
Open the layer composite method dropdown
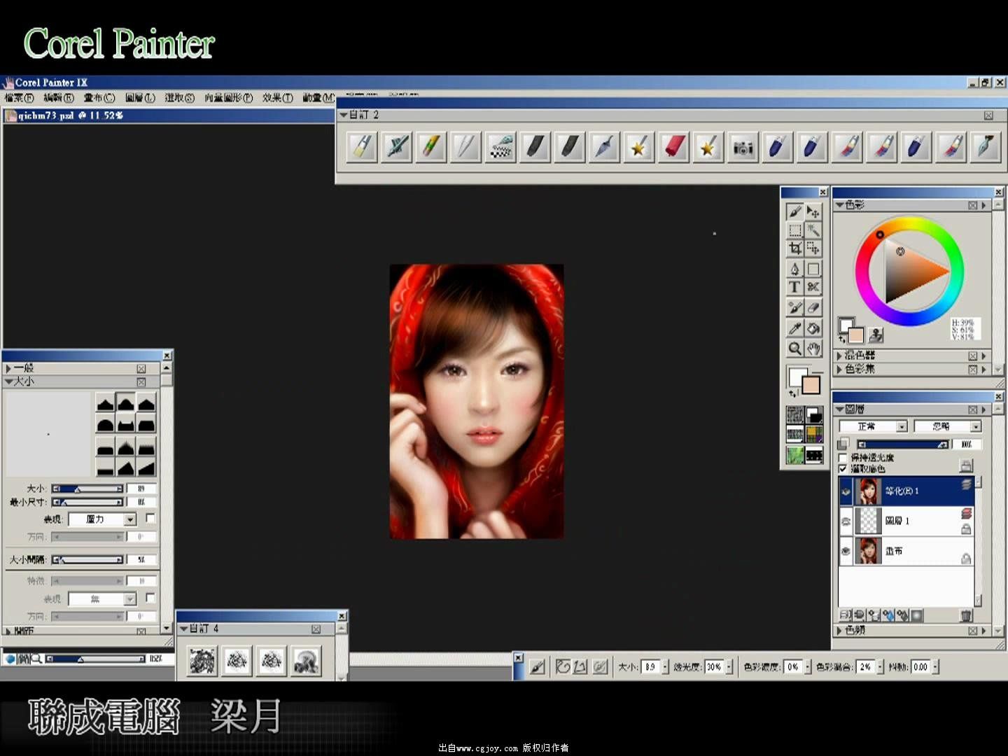coord(874,426)
